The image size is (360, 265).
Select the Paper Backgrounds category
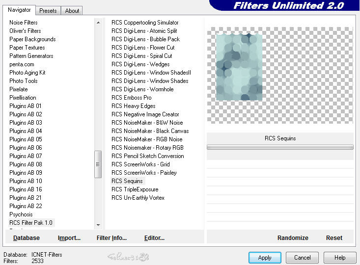click(32, 39)
